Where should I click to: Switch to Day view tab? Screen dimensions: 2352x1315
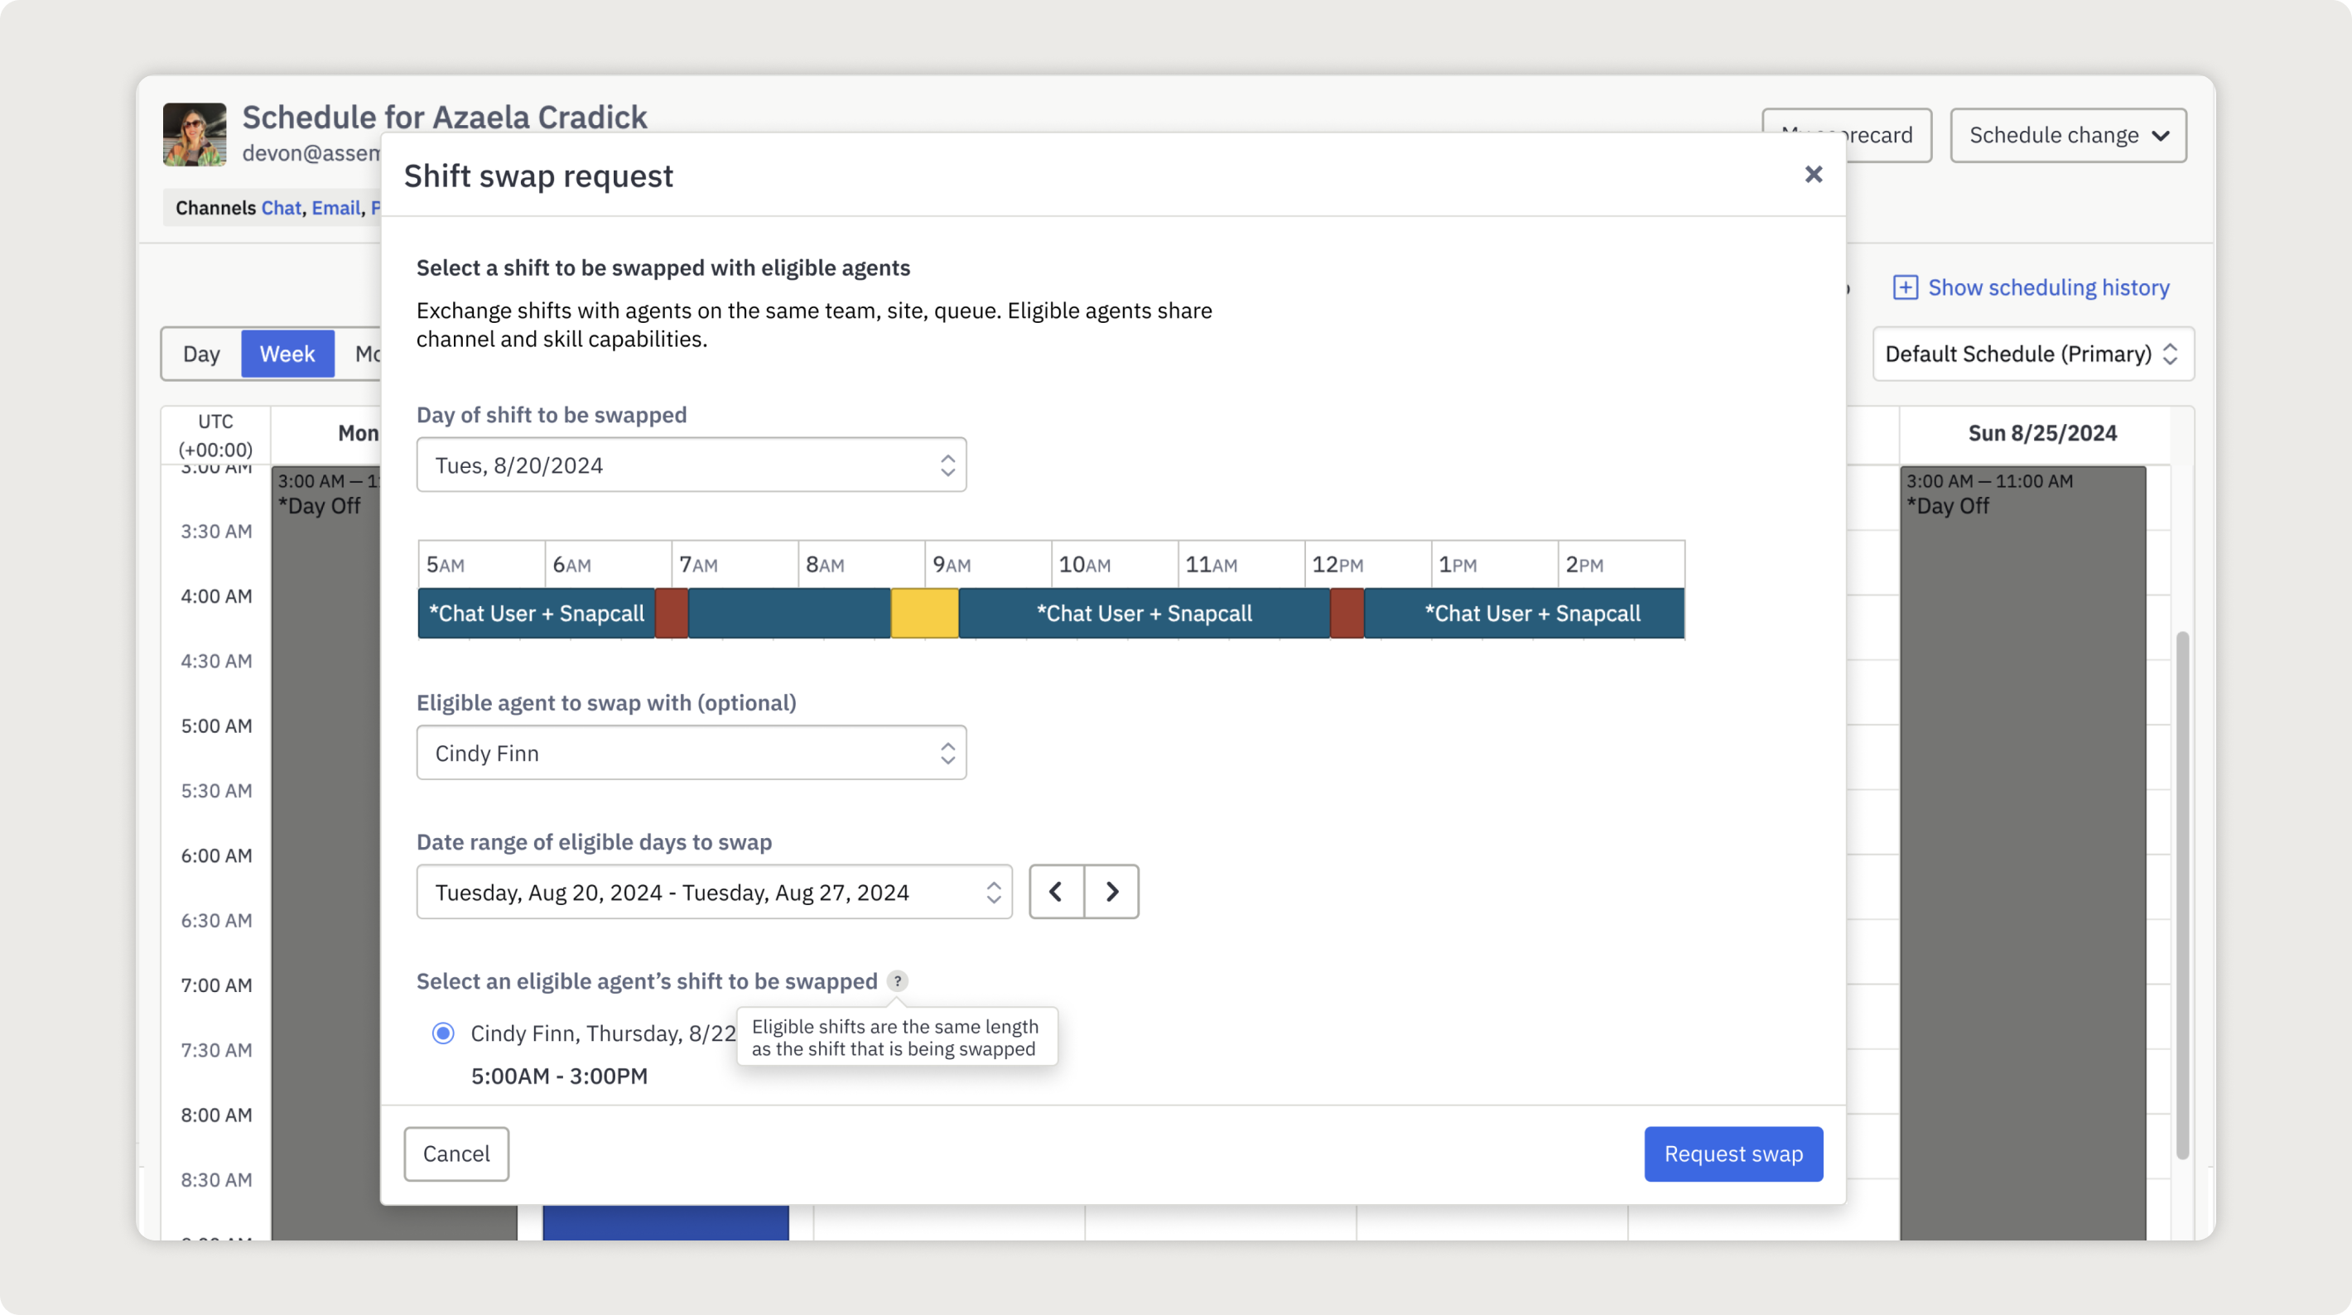(x=201, y=354)
